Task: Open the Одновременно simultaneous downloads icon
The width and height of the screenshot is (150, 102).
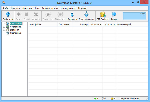Action: 86,15
